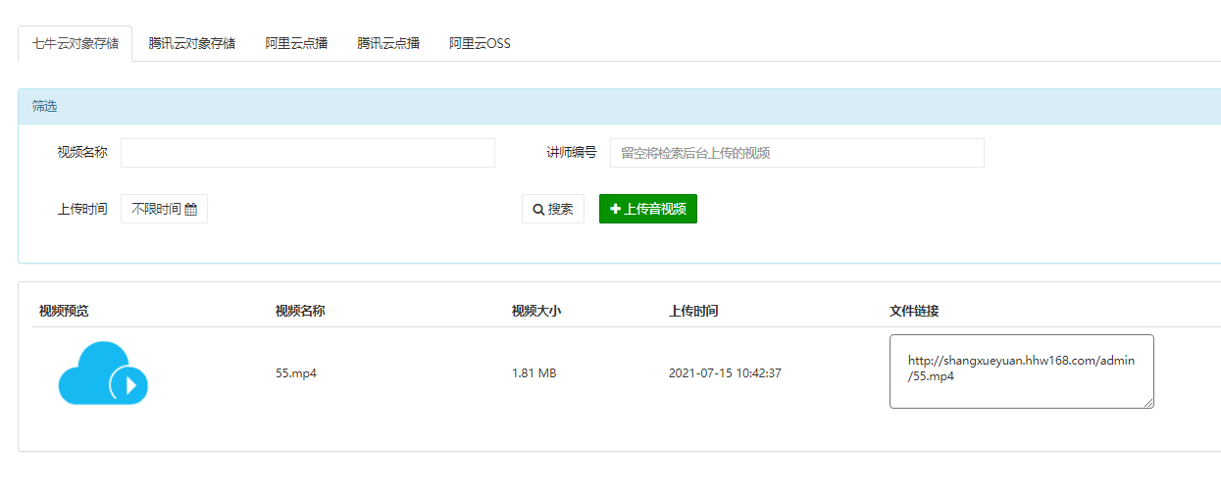Click the 视频名称 column header

coord(300,311)
